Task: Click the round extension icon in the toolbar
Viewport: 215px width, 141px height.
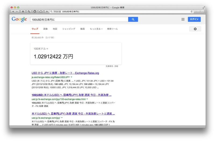Action: (x=35, y=12)
